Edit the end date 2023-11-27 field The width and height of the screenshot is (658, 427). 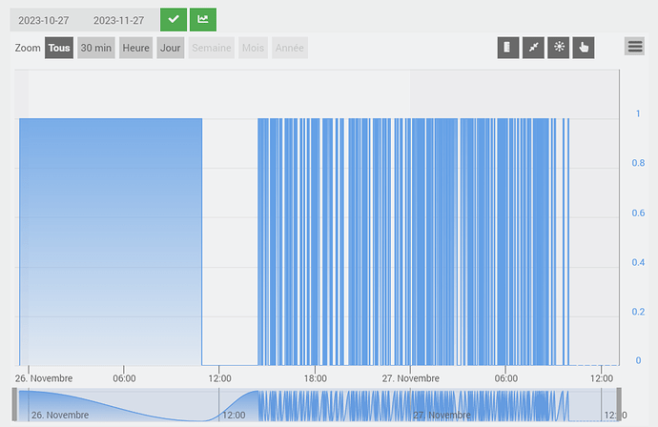click(x=119, y=21)
